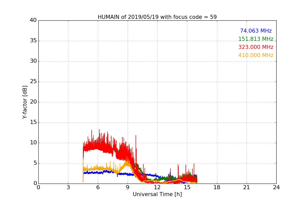This screenshot has height=204, width=307.
Task: Click x-axis tick label 12
Action: coord(157,187)
